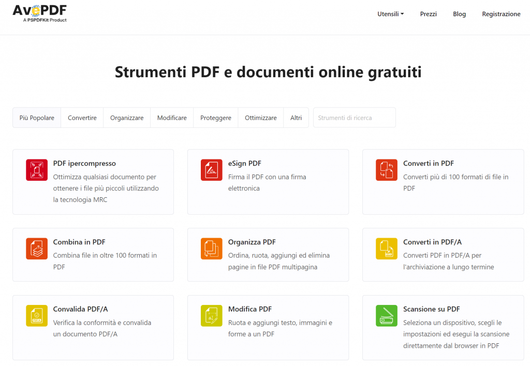530x366 pixels.
Task: Open the Organizzare category tab
Action: click(127, 118)
